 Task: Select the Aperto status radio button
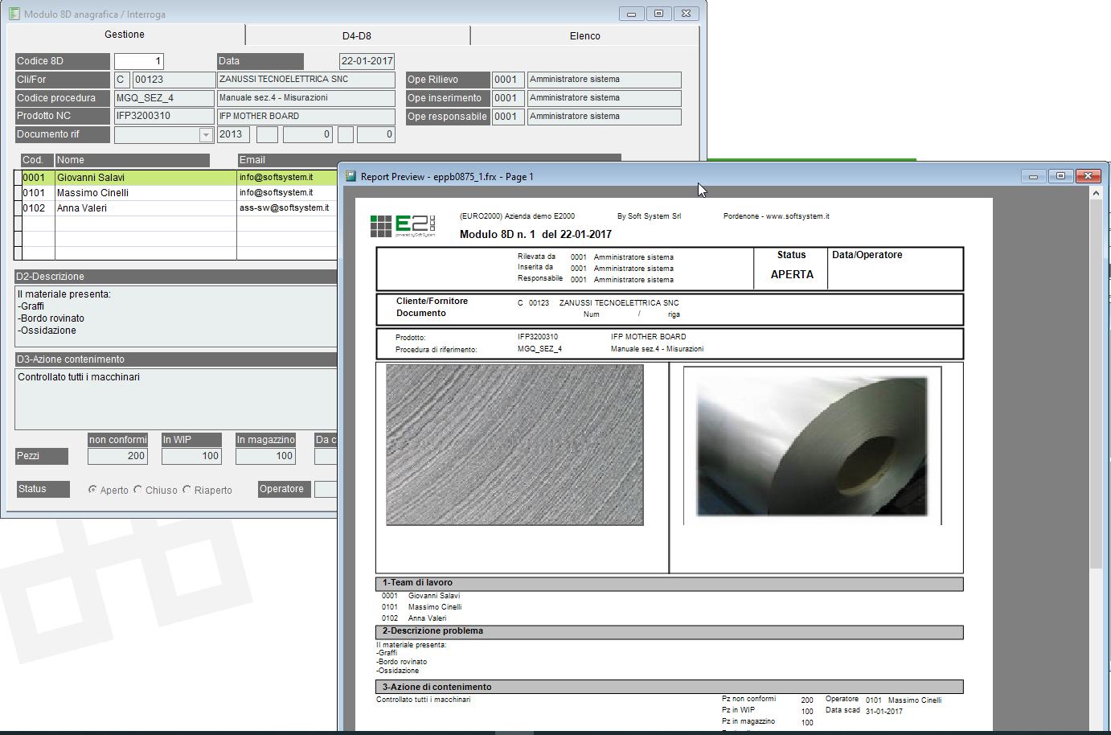point(93,490)
